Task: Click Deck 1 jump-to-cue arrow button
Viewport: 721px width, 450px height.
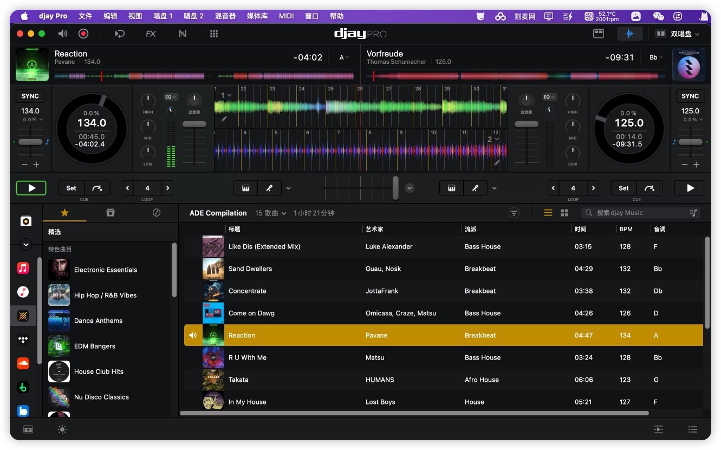Action: point(97,188)
